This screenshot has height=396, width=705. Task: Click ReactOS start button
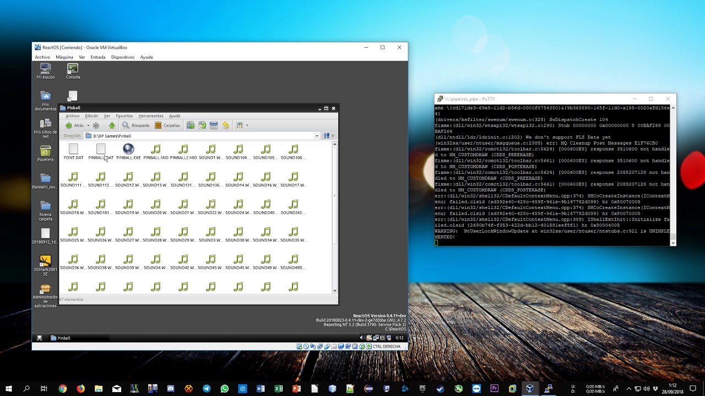point(39,338)
